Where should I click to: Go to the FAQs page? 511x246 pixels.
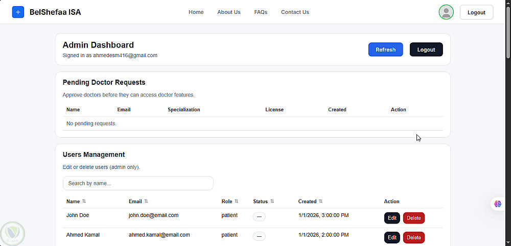coord(261,12)
